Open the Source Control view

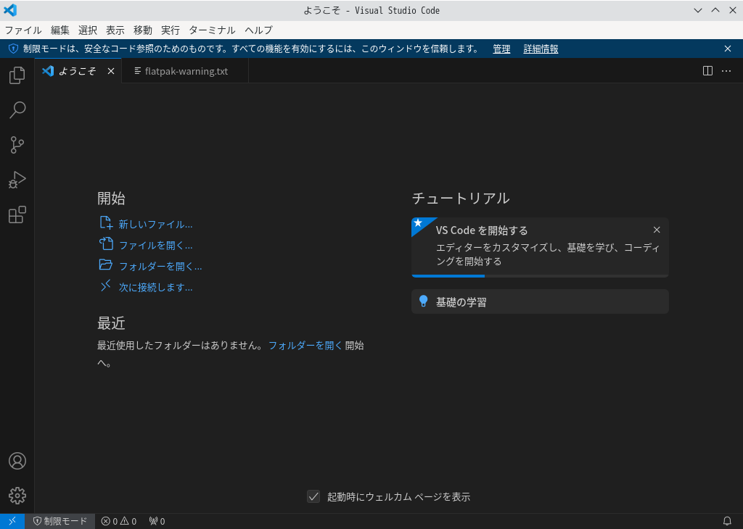pyautogui.click(x=17, y=145)
